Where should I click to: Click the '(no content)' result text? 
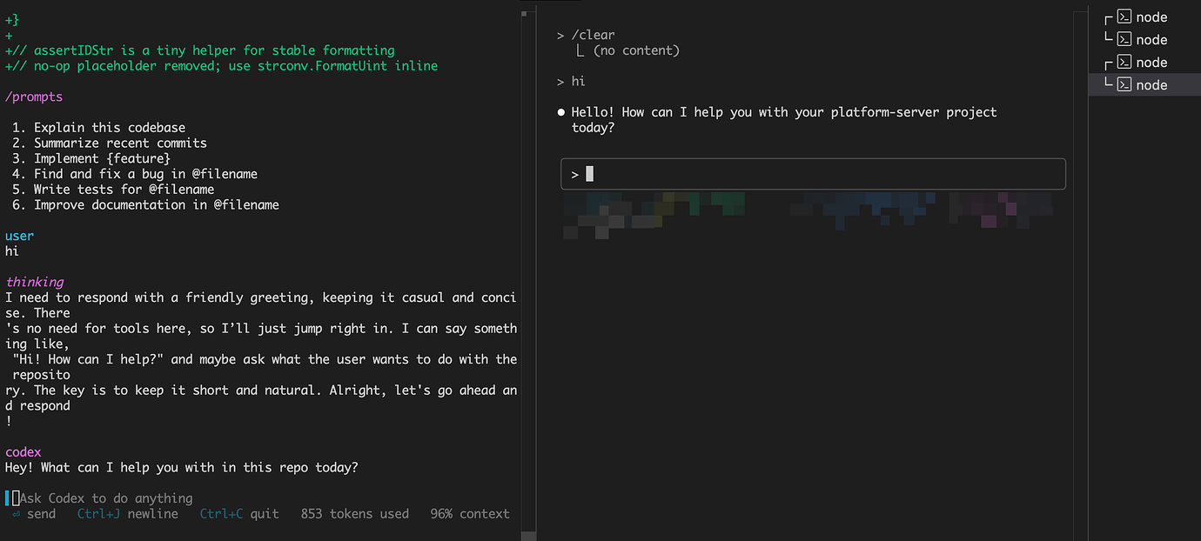(636, 50)
